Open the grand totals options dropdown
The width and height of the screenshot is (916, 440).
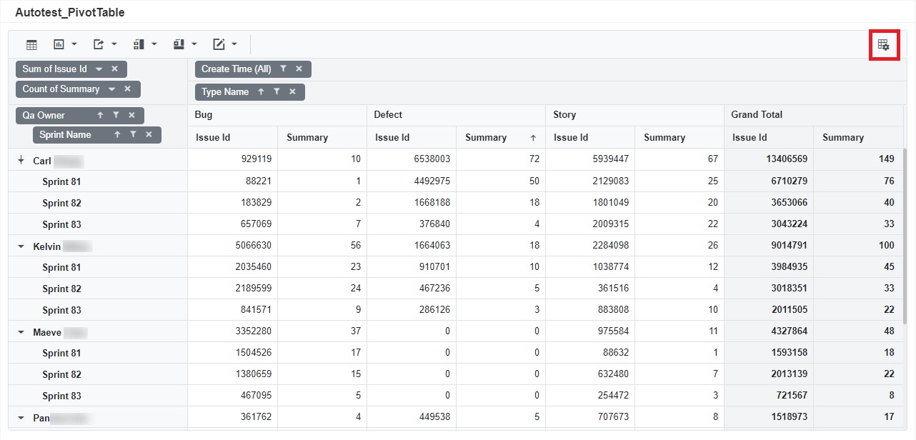pos(185,45)
